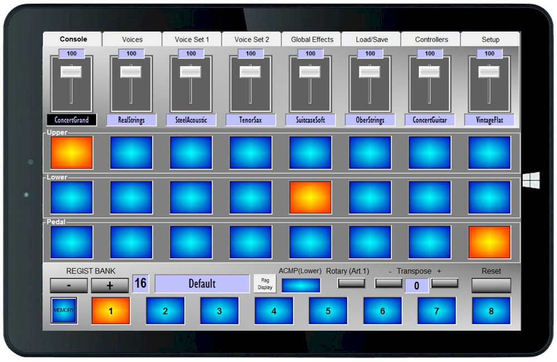This screenshot has height=362, width=557.
Task: Turn on the ConcertGuitar Upper voice
Action: pos(429,153)
